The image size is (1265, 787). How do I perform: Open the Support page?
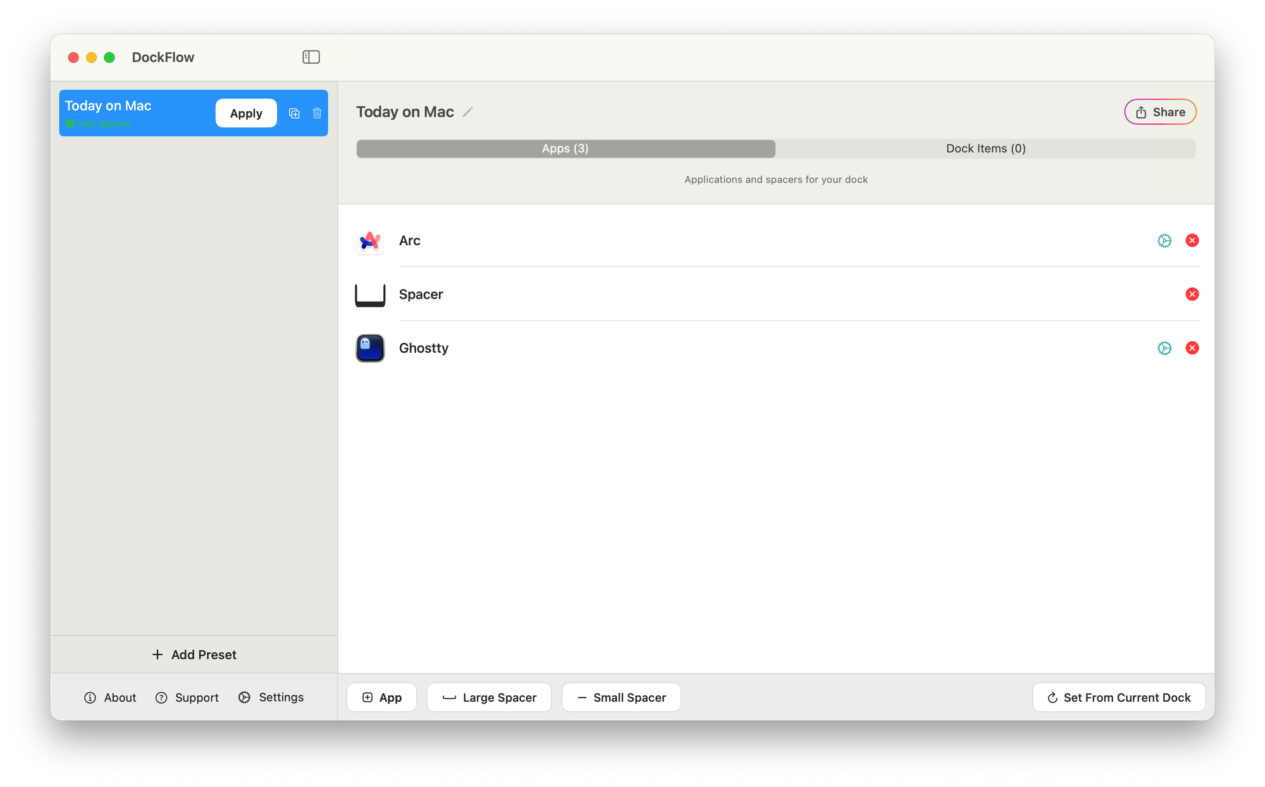click(x=187, y=697)
